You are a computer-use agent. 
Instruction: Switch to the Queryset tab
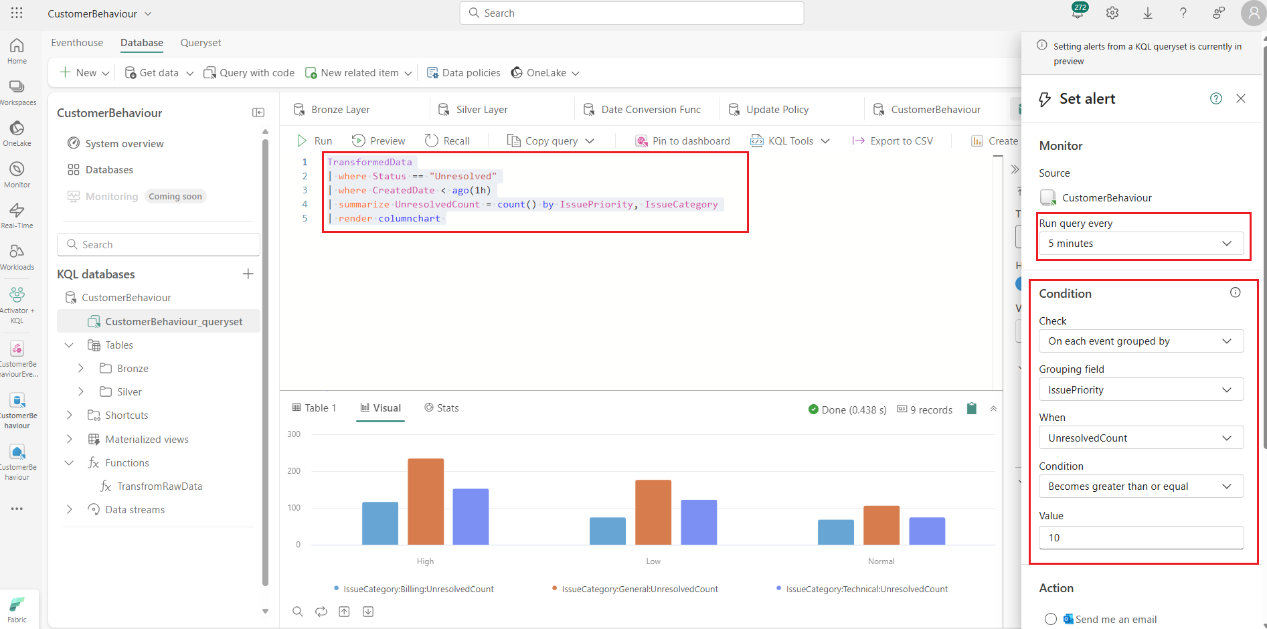[201, 43]
